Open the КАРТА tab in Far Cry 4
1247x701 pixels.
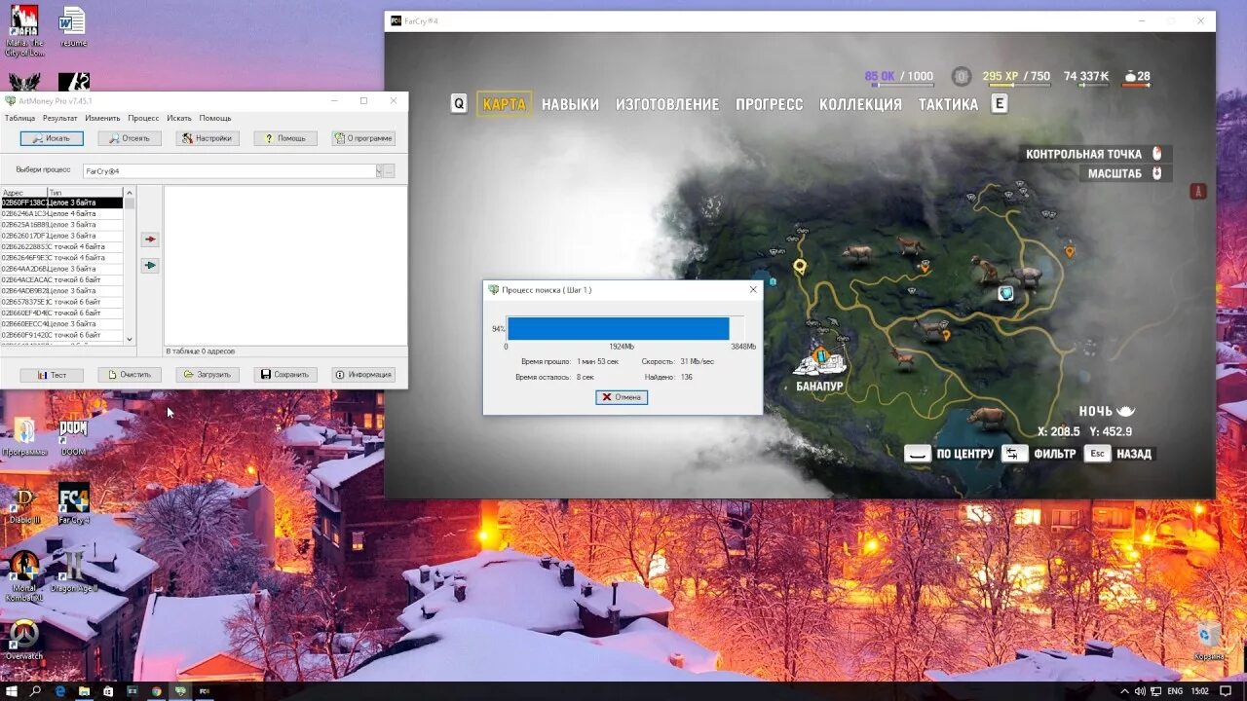[x=504, y=104]
